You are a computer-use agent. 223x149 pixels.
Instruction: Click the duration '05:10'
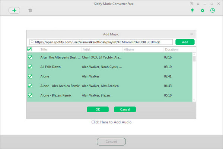[168, 95]
